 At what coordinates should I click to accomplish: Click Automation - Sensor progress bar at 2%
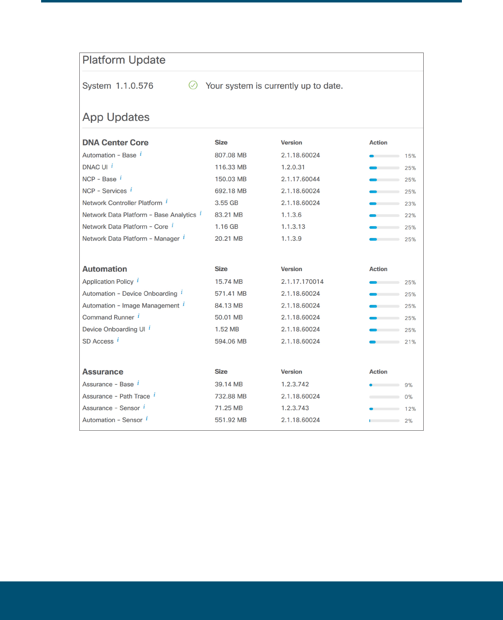[384, 421]
